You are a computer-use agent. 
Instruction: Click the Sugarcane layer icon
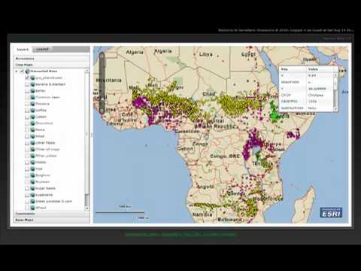coord(32,195)
